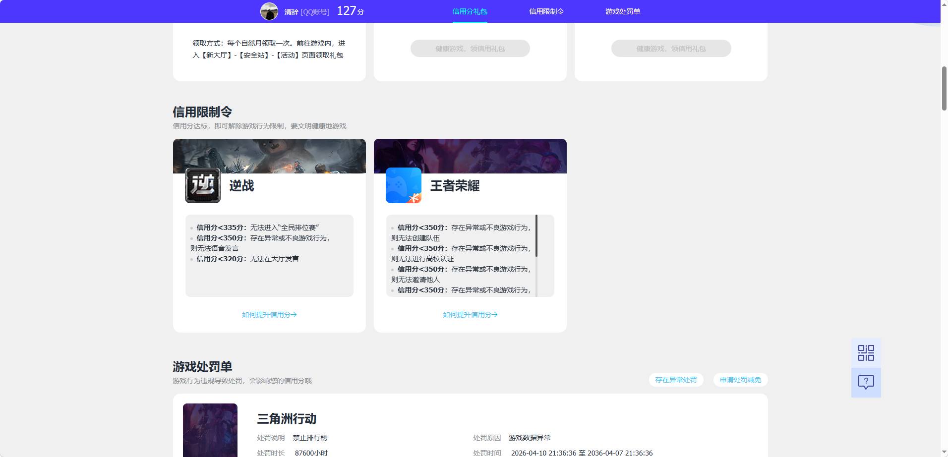The width and height of the screenshot is (948, 457).
Task: Click 则无法邀请他人 rule text
Action: coord(415,280)
